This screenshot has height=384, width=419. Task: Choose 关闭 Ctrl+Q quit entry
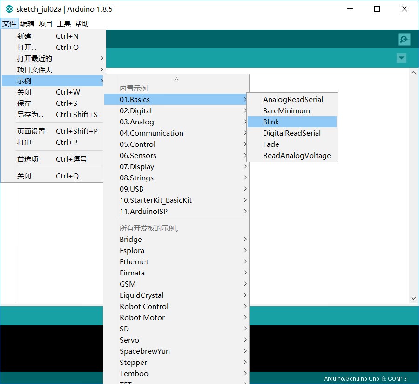point(52,176)
